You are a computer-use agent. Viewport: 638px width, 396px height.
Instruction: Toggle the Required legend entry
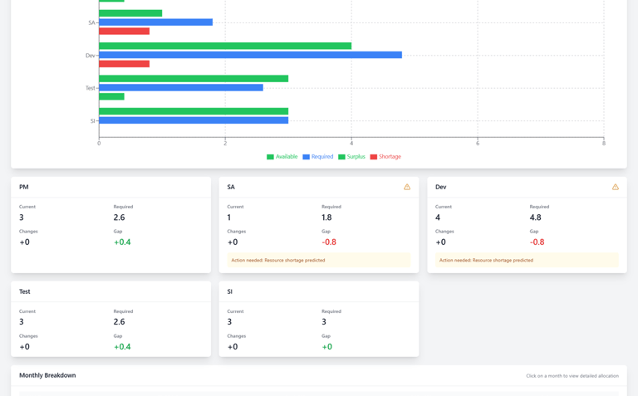click(318, 157)
